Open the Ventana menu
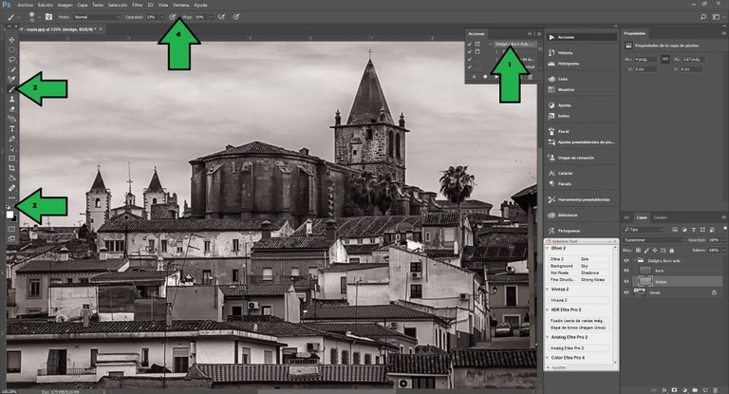The image size is (729, 394). coord(181,5)
